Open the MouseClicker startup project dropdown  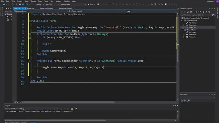(73, 4)
